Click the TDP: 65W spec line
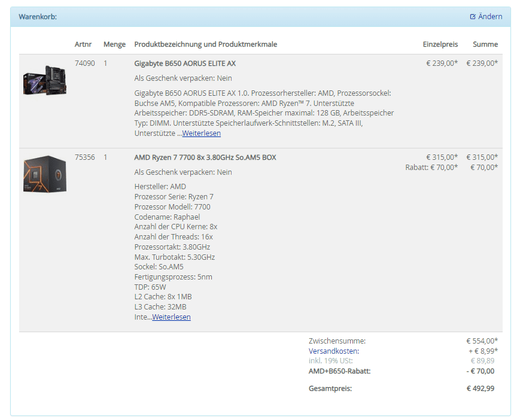 [150, 287]
